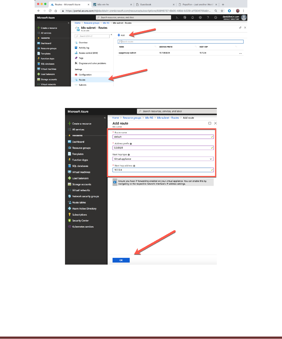Image resolution: width=282 pixels, height=339 pixels.
Task: Open Tags in the k8s-subnet menu
Action: pyautogui.click(x=81, y=58)
